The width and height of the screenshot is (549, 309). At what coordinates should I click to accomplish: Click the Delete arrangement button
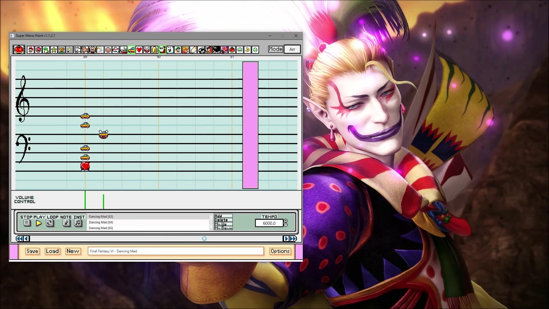pos(223,220)
